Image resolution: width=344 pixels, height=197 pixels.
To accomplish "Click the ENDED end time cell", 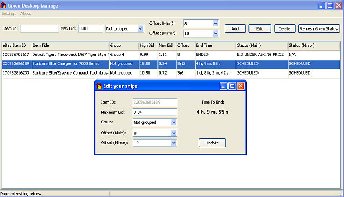I will click(x=202, y=54).
